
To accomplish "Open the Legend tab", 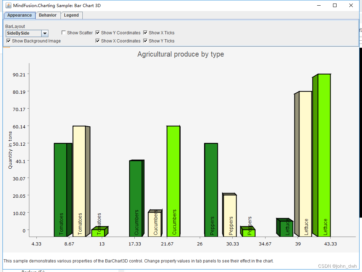I will (x=71, y=15).
